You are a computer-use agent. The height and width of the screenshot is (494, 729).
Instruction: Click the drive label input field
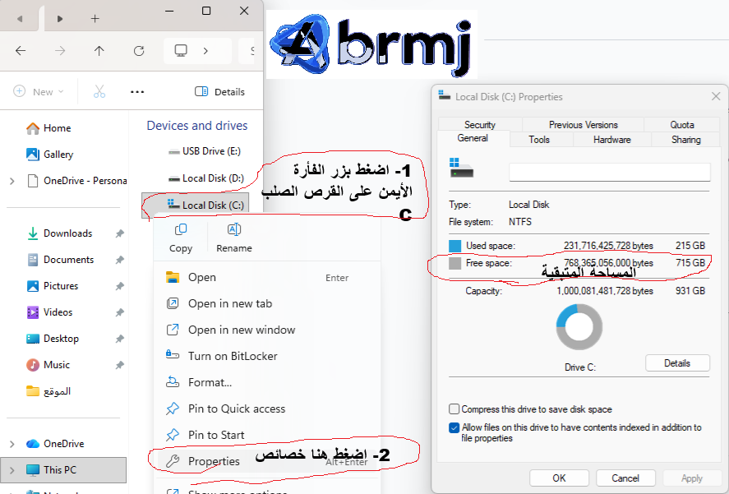pyautogui.click(x=609, y=172)
